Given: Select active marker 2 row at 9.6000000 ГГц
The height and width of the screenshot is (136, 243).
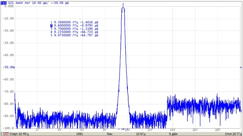Looking at the screenshot, I should pos(75,25).
